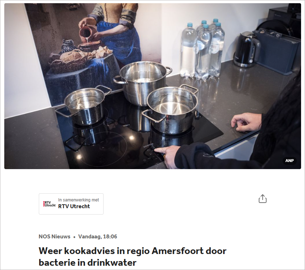Select the NOS Nieuws source label
The image size is (305, 270).
pos(54,236)
